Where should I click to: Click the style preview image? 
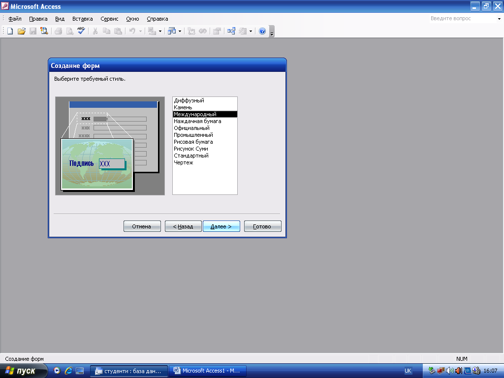click(x=110, y=146)
